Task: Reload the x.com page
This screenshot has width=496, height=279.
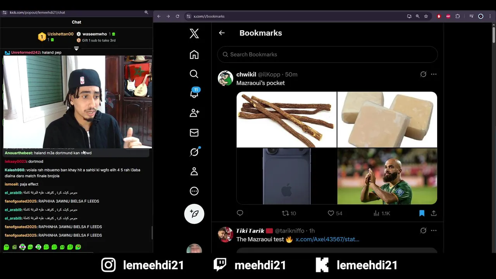Action: click(177, 16)
